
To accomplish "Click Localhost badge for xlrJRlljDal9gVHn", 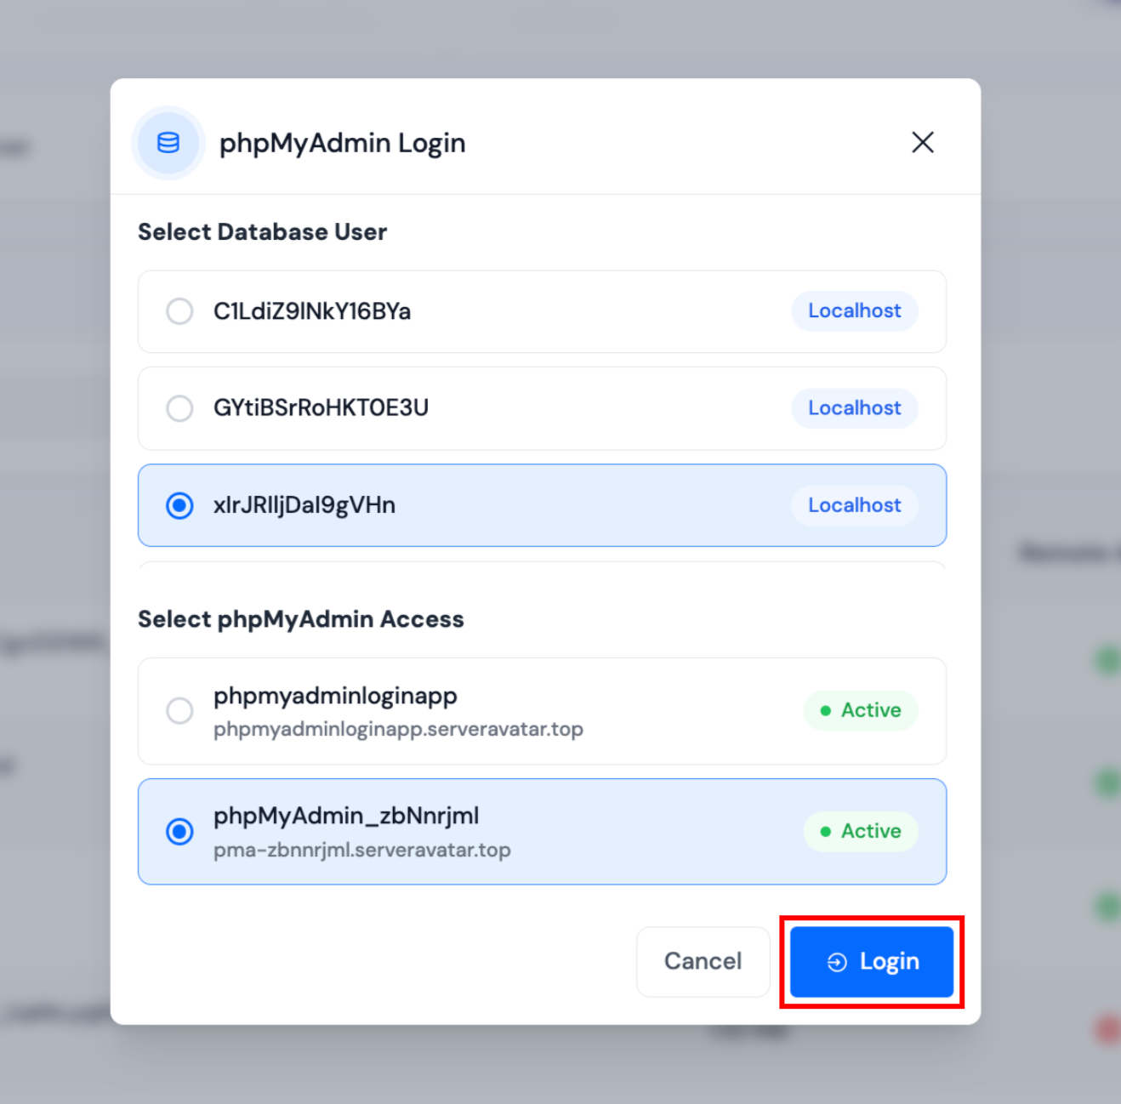I will coord(855,505).
